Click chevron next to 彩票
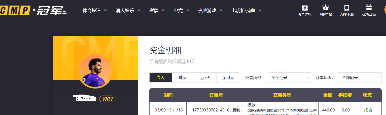The height and width of the screenshot is (115, 386). 163,11
